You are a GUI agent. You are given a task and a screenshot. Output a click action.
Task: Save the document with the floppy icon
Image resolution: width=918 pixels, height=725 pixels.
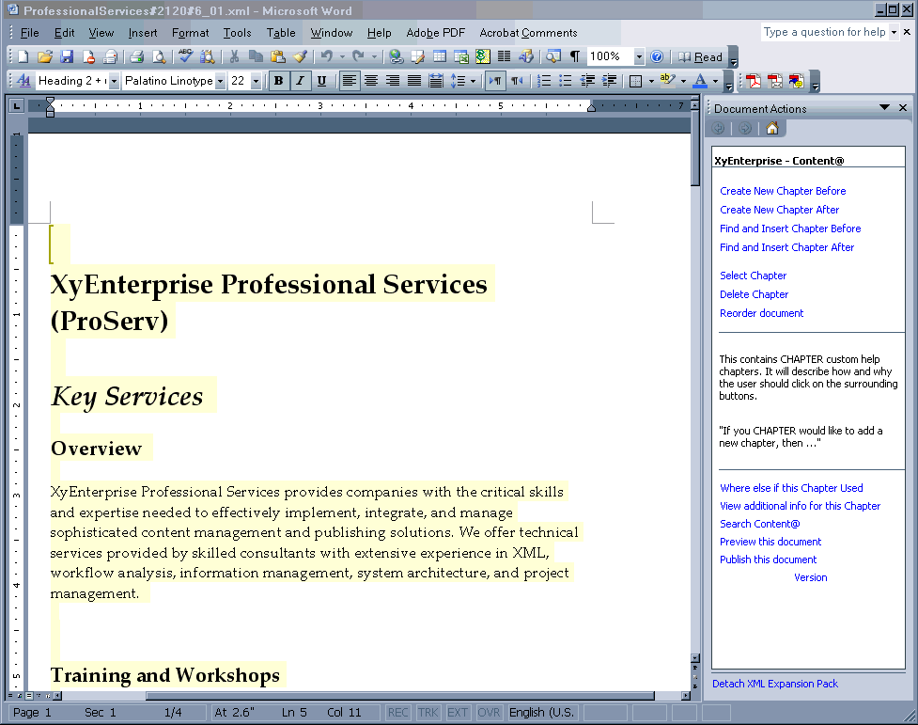pos(67,56)
